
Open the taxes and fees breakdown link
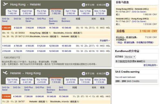click(x=135, y=42)
